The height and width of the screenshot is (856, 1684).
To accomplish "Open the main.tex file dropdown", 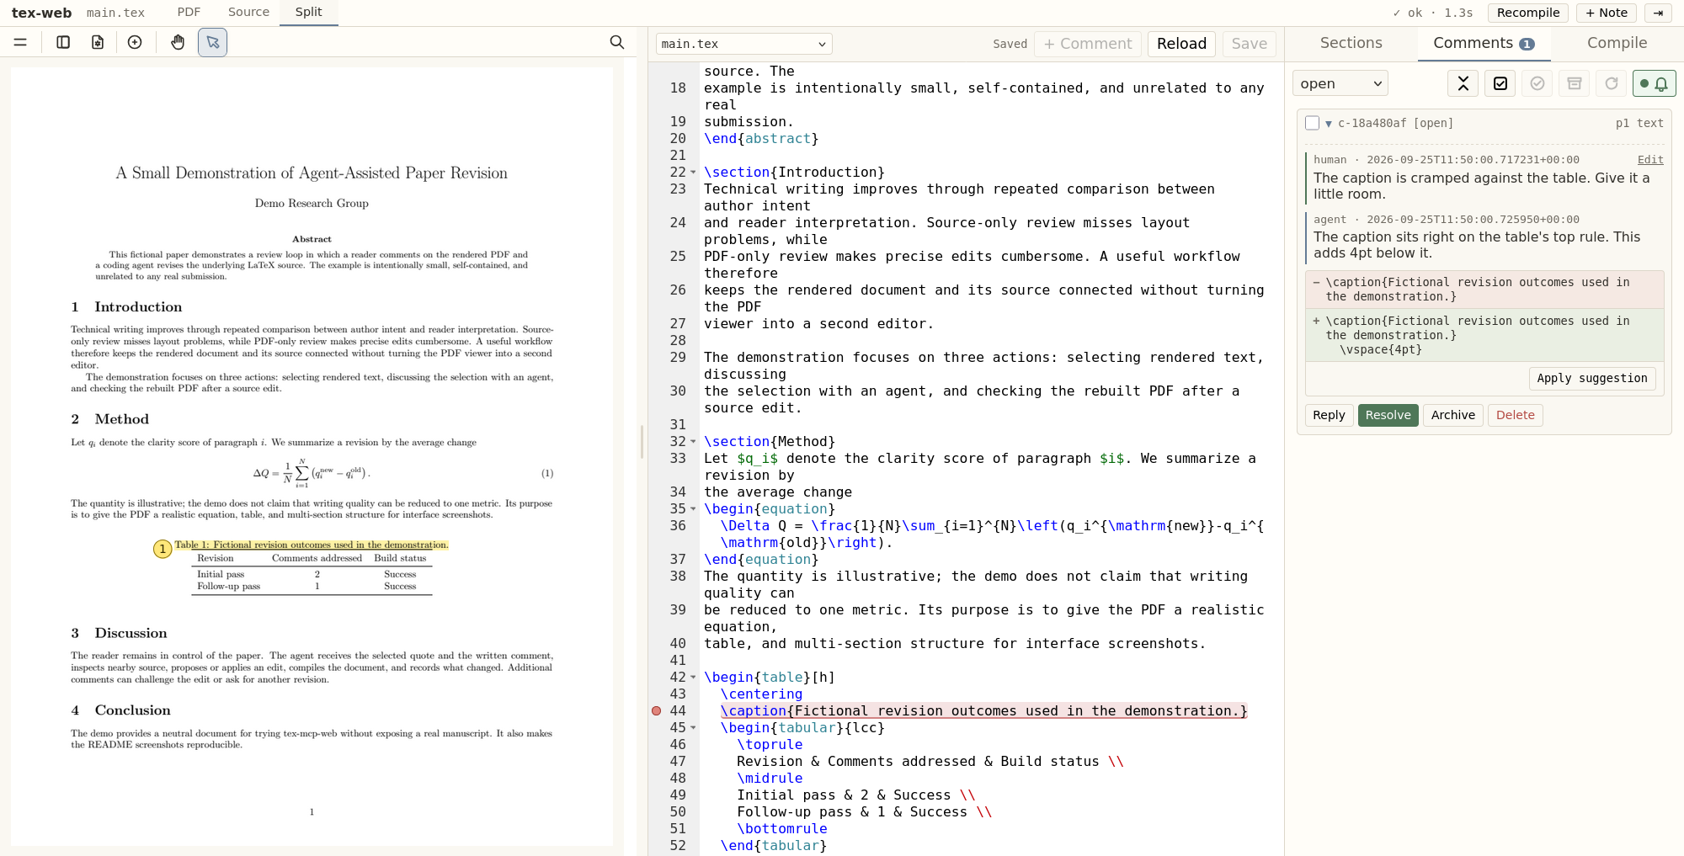I will click(x=744, y=44).
